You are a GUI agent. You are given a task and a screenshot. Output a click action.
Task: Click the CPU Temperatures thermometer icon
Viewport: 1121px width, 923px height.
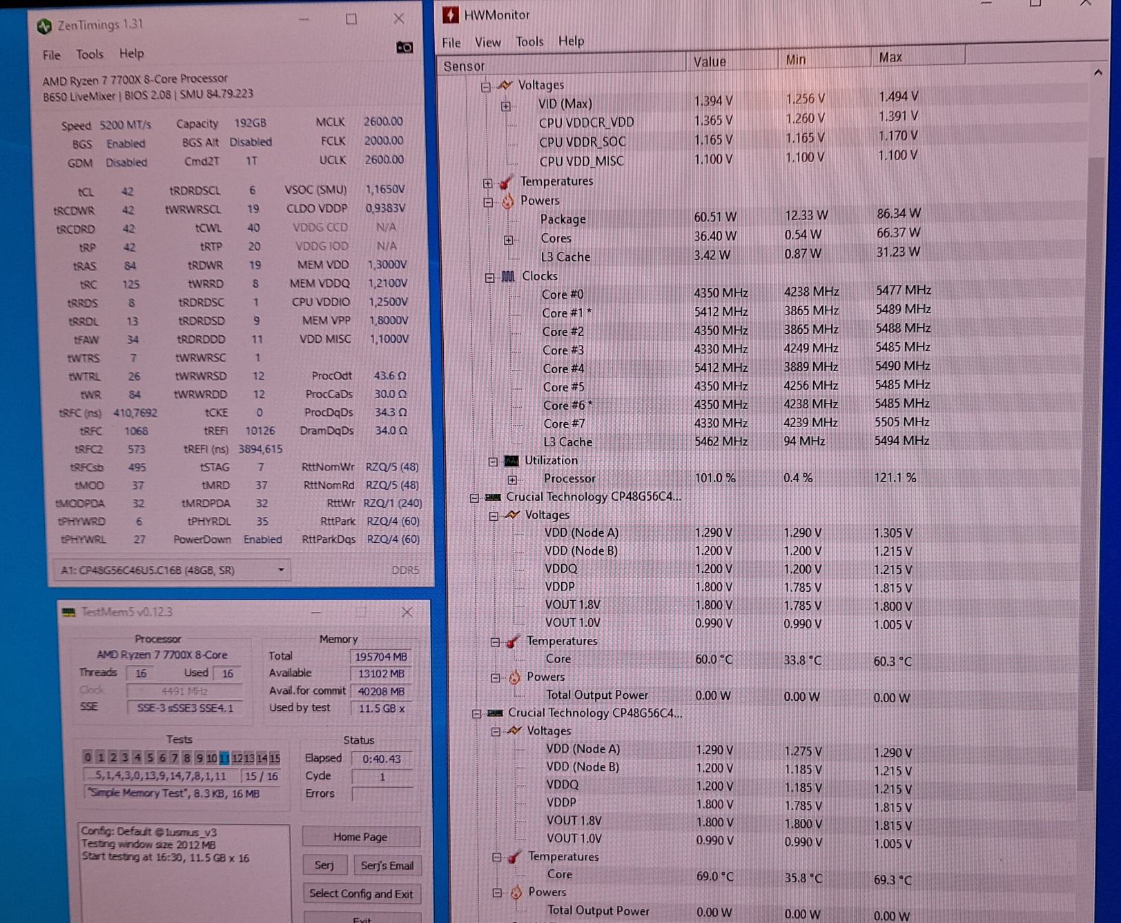pyautogui.click(x=506, y=182)
